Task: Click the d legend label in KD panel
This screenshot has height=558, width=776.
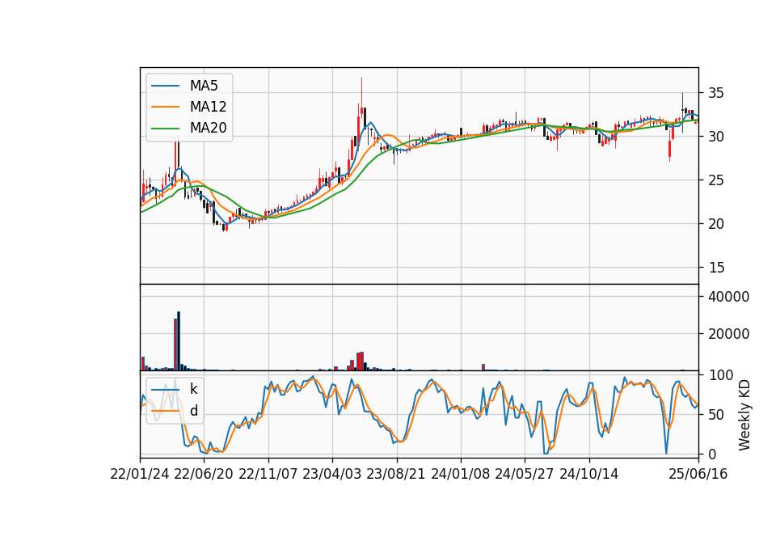Action: click(x=194, y=411)
